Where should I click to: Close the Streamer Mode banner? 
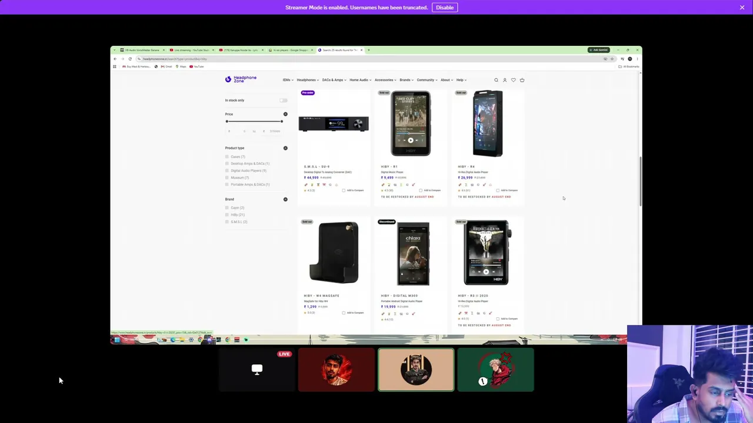(742, 7)
